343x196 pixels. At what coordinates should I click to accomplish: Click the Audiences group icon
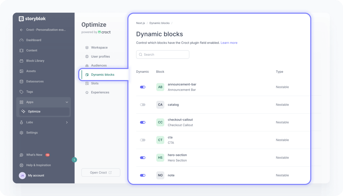pyautogui.click(x=87, y=66)
